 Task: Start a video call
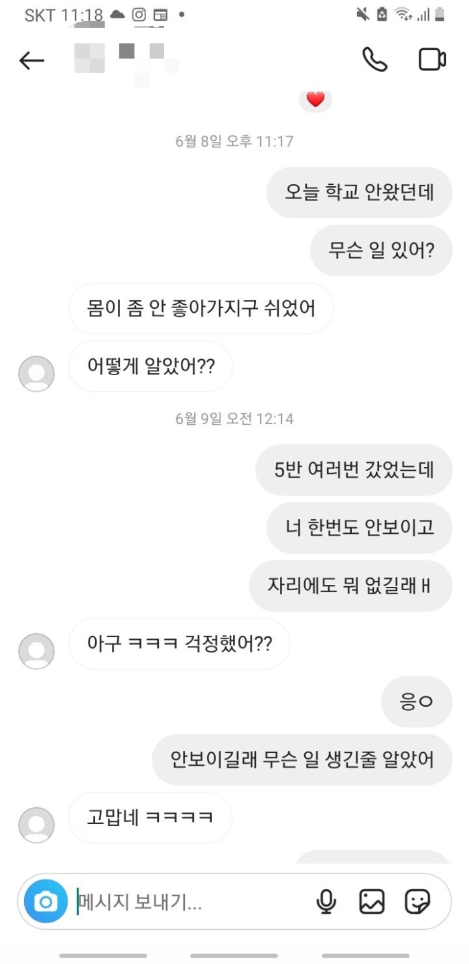pyautogui.click(x=432, y=60)
